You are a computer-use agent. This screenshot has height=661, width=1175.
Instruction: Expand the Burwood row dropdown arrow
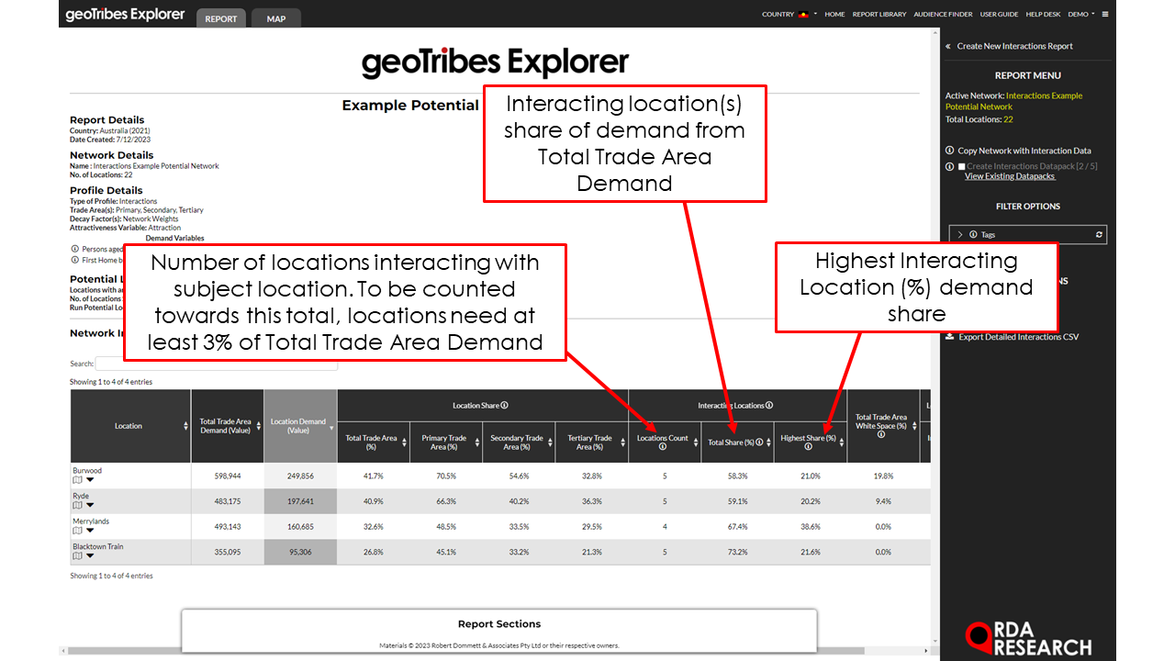pyautogui.click(x=90, y=479)
